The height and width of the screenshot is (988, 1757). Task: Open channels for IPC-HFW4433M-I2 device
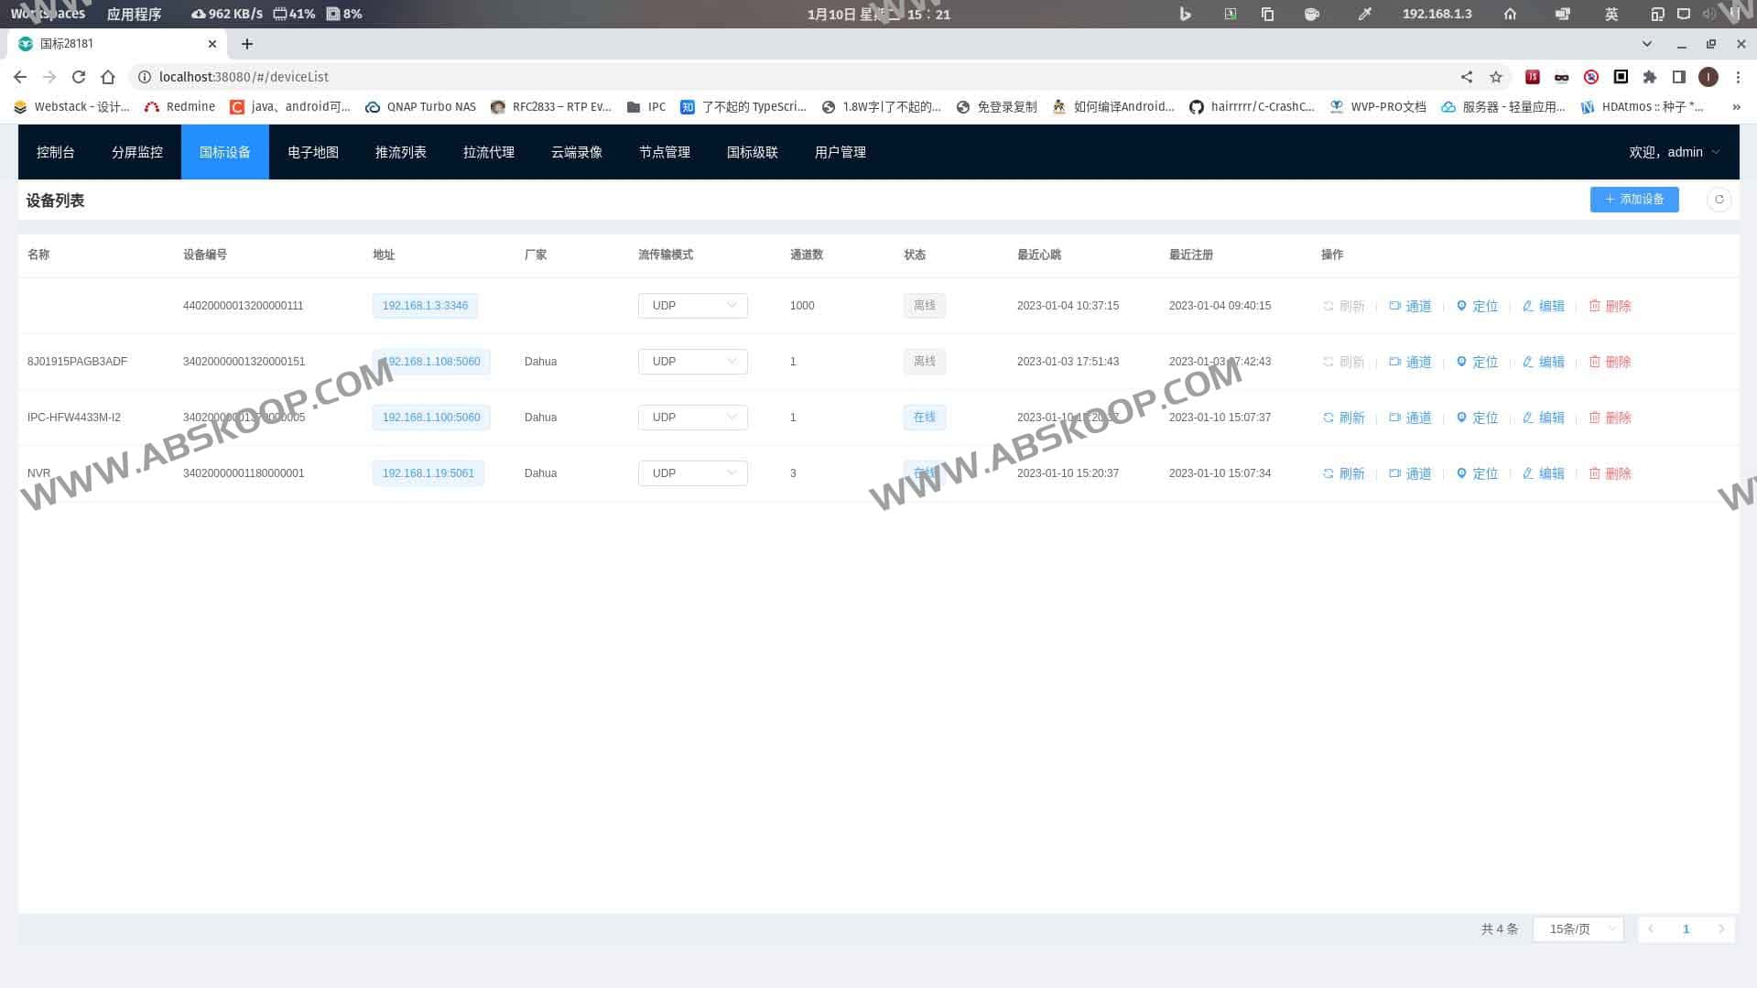point(1410,418)
